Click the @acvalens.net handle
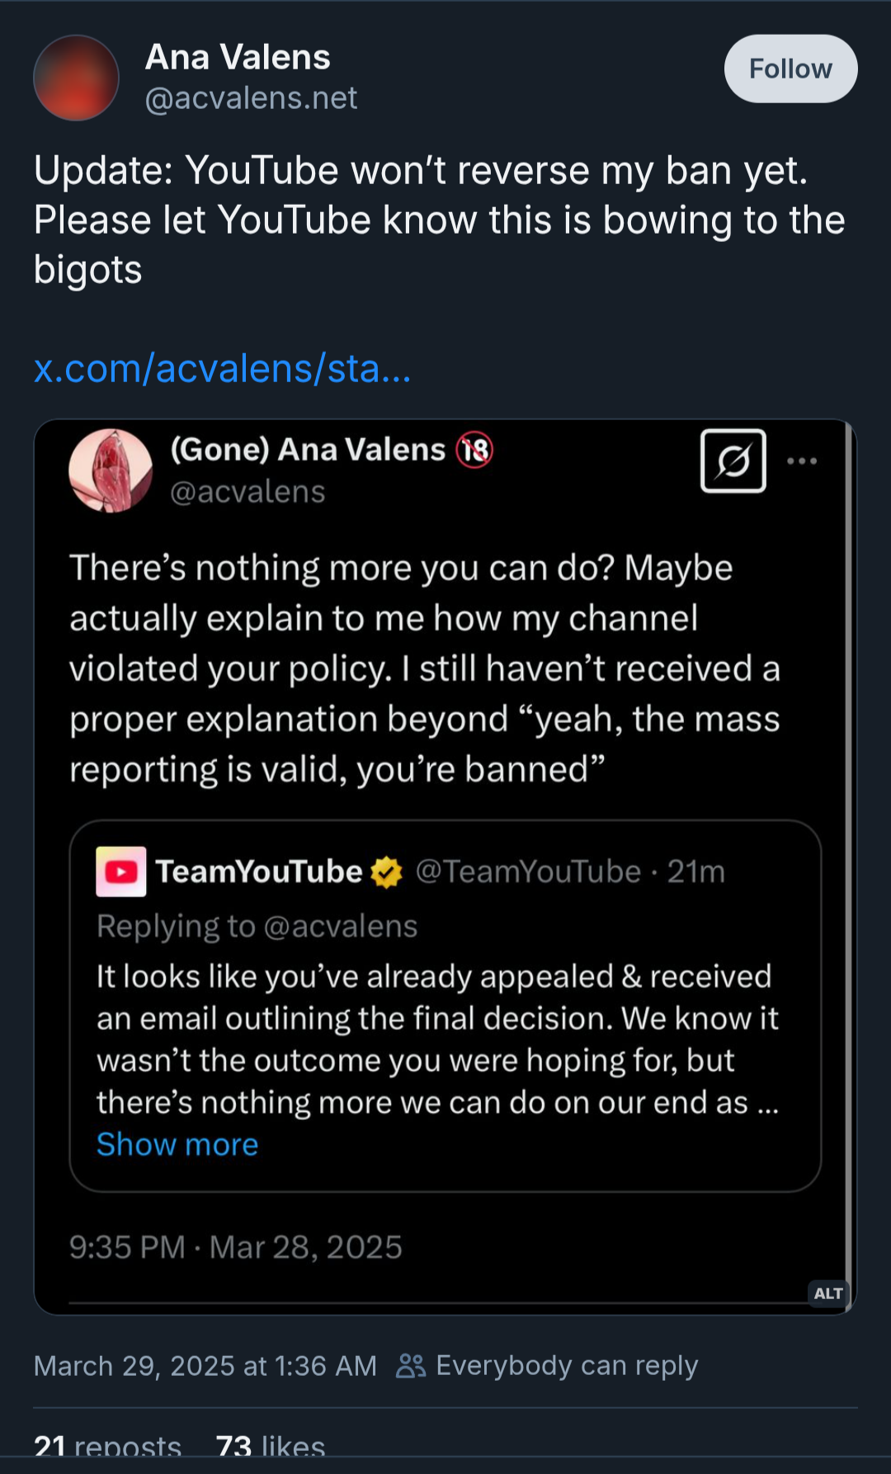This screenshot has height=1474, width=891. coord(251,98)
